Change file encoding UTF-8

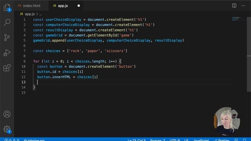tap(175, 140)
